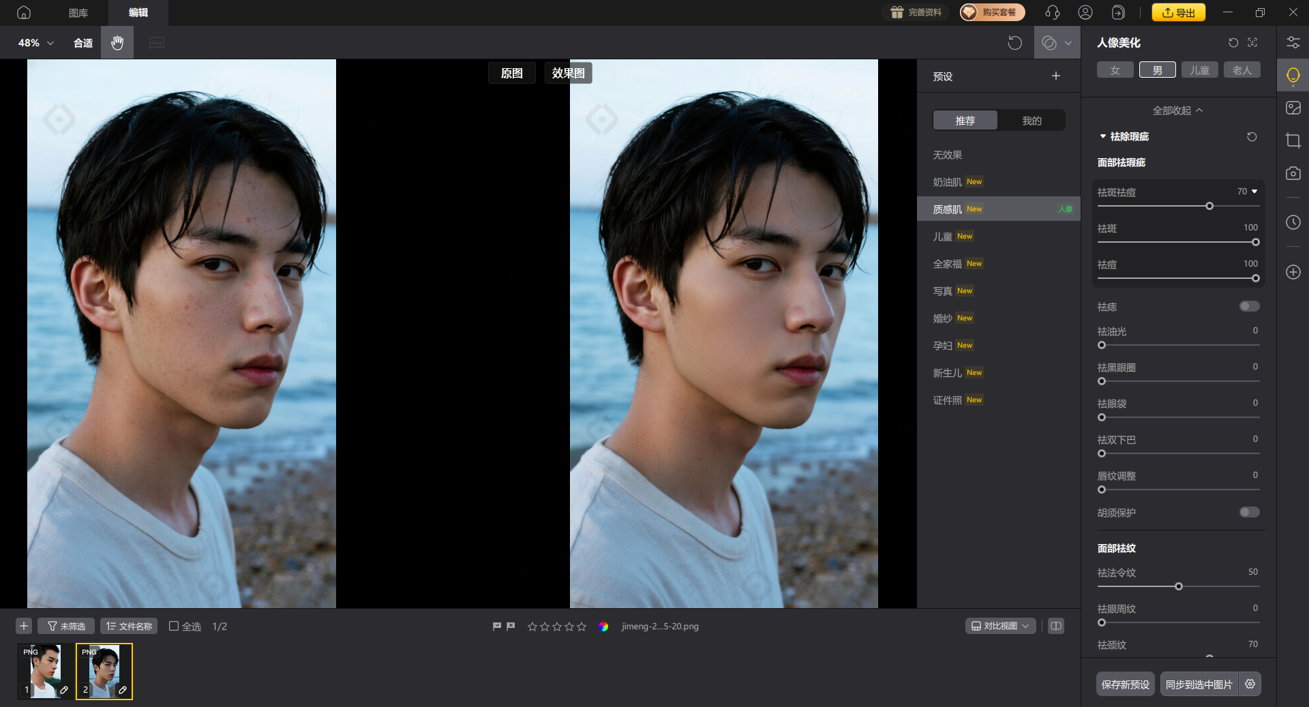
Task: Enable the 祛痣 toggle switch
Action: click(x=1249, y=307)
